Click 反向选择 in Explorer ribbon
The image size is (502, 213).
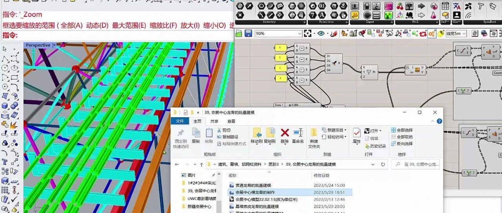pyautogui.click(x=402, y=144)
